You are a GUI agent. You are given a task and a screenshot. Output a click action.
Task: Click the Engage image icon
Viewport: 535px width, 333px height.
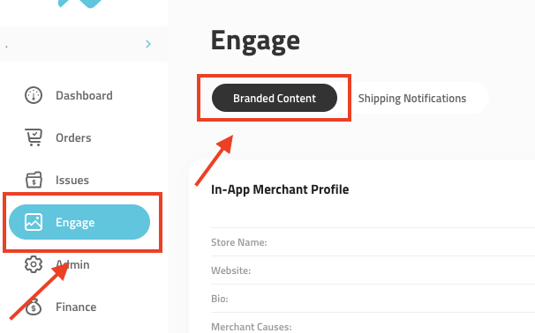click(x=34, y=222)
